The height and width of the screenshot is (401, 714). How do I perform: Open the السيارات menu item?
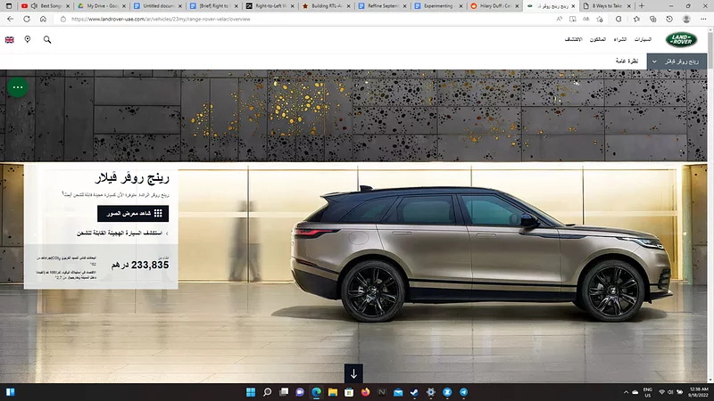643,39
